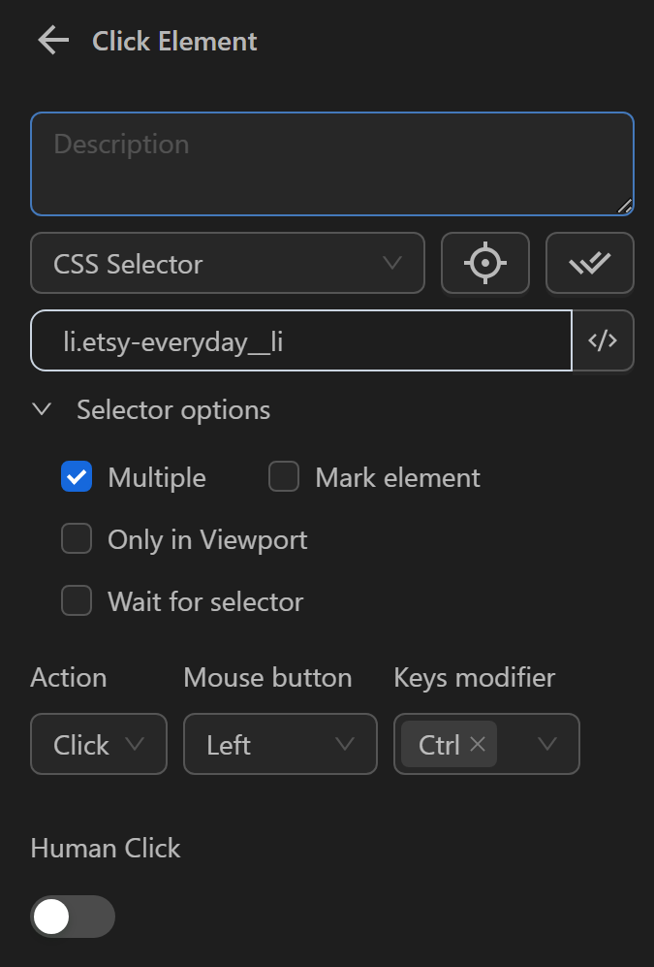This screenshot has width=654, height=967.
Task: Open the Keys modifier dropdown
Action: pos(547,744)
